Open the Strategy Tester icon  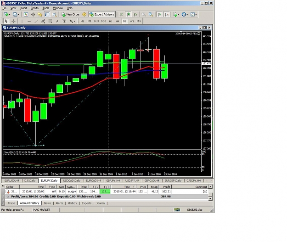pos(54,14)
